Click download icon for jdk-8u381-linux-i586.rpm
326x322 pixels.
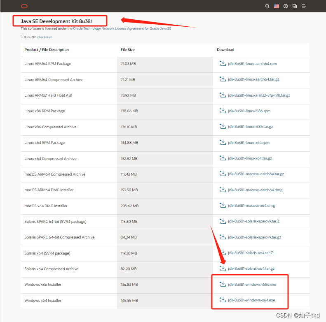[x=223, y=111]
